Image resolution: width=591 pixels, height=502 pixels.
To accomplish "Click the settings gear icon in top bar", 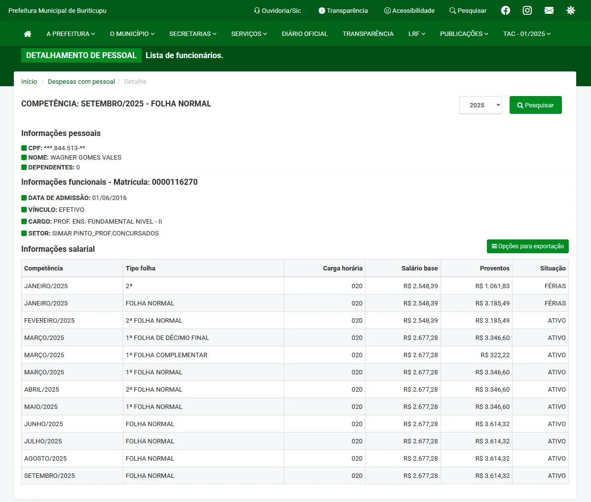I will (571, 10).
